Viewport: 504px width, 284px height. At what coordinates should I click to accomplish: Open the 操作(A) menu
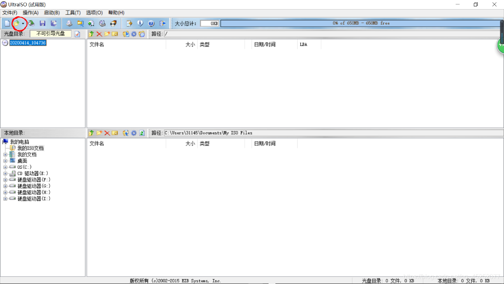point(31,13)
